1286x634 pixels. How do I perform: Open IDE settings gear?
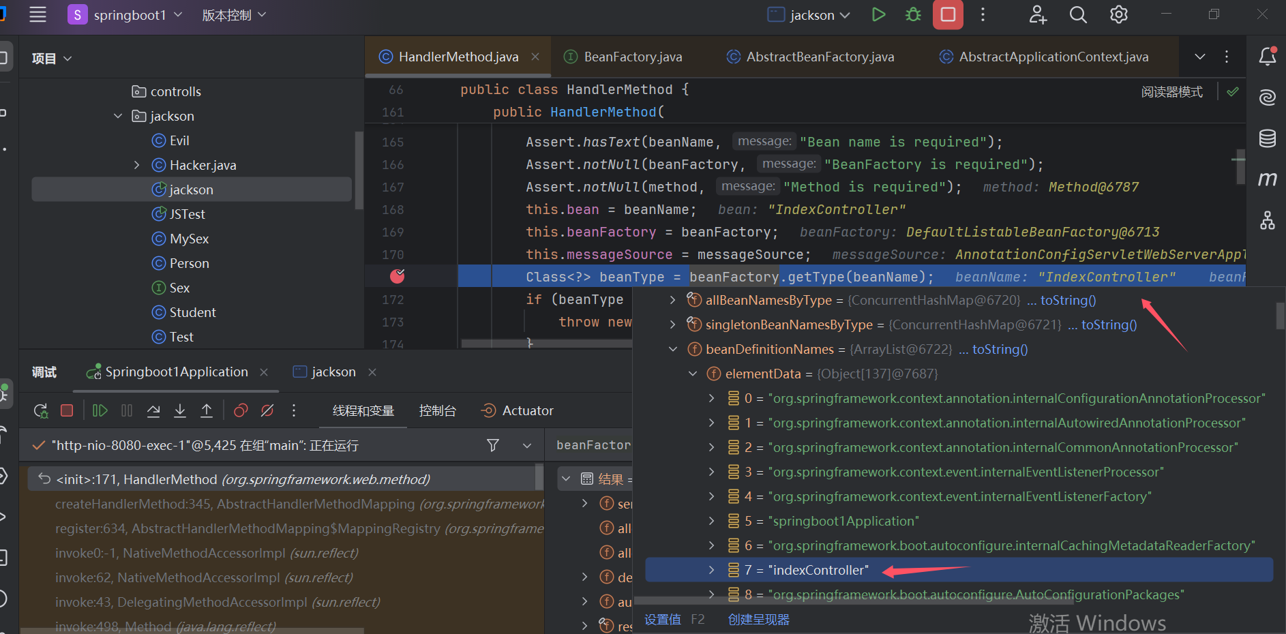[x=1119, y=14]
